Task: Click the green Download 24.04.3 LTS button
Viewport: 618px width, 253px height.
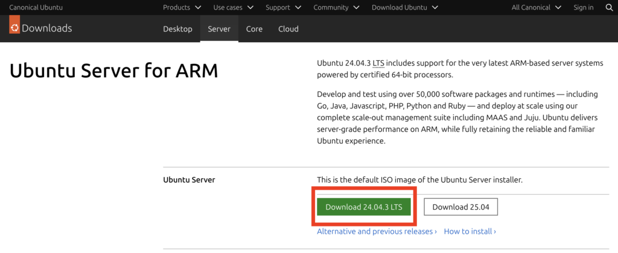Action: (x=364, y=207)
